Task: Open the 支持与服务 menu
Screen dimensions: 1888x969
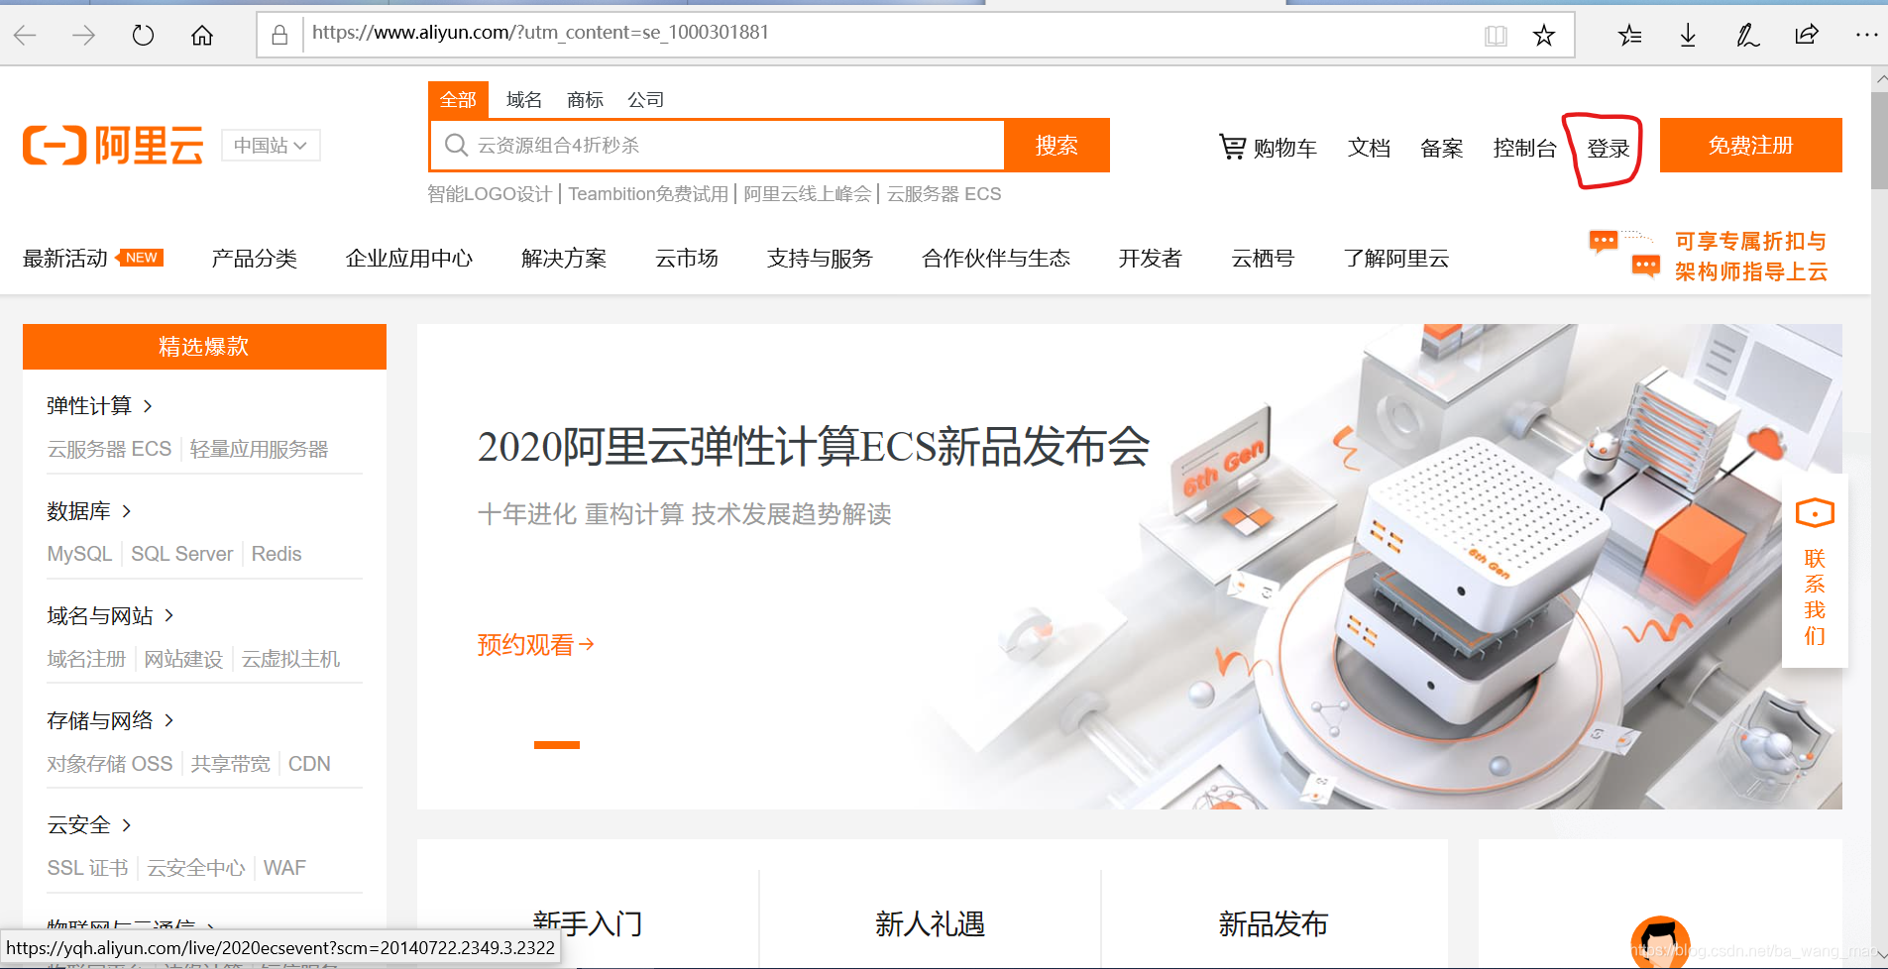Action: tap(820, 259)
